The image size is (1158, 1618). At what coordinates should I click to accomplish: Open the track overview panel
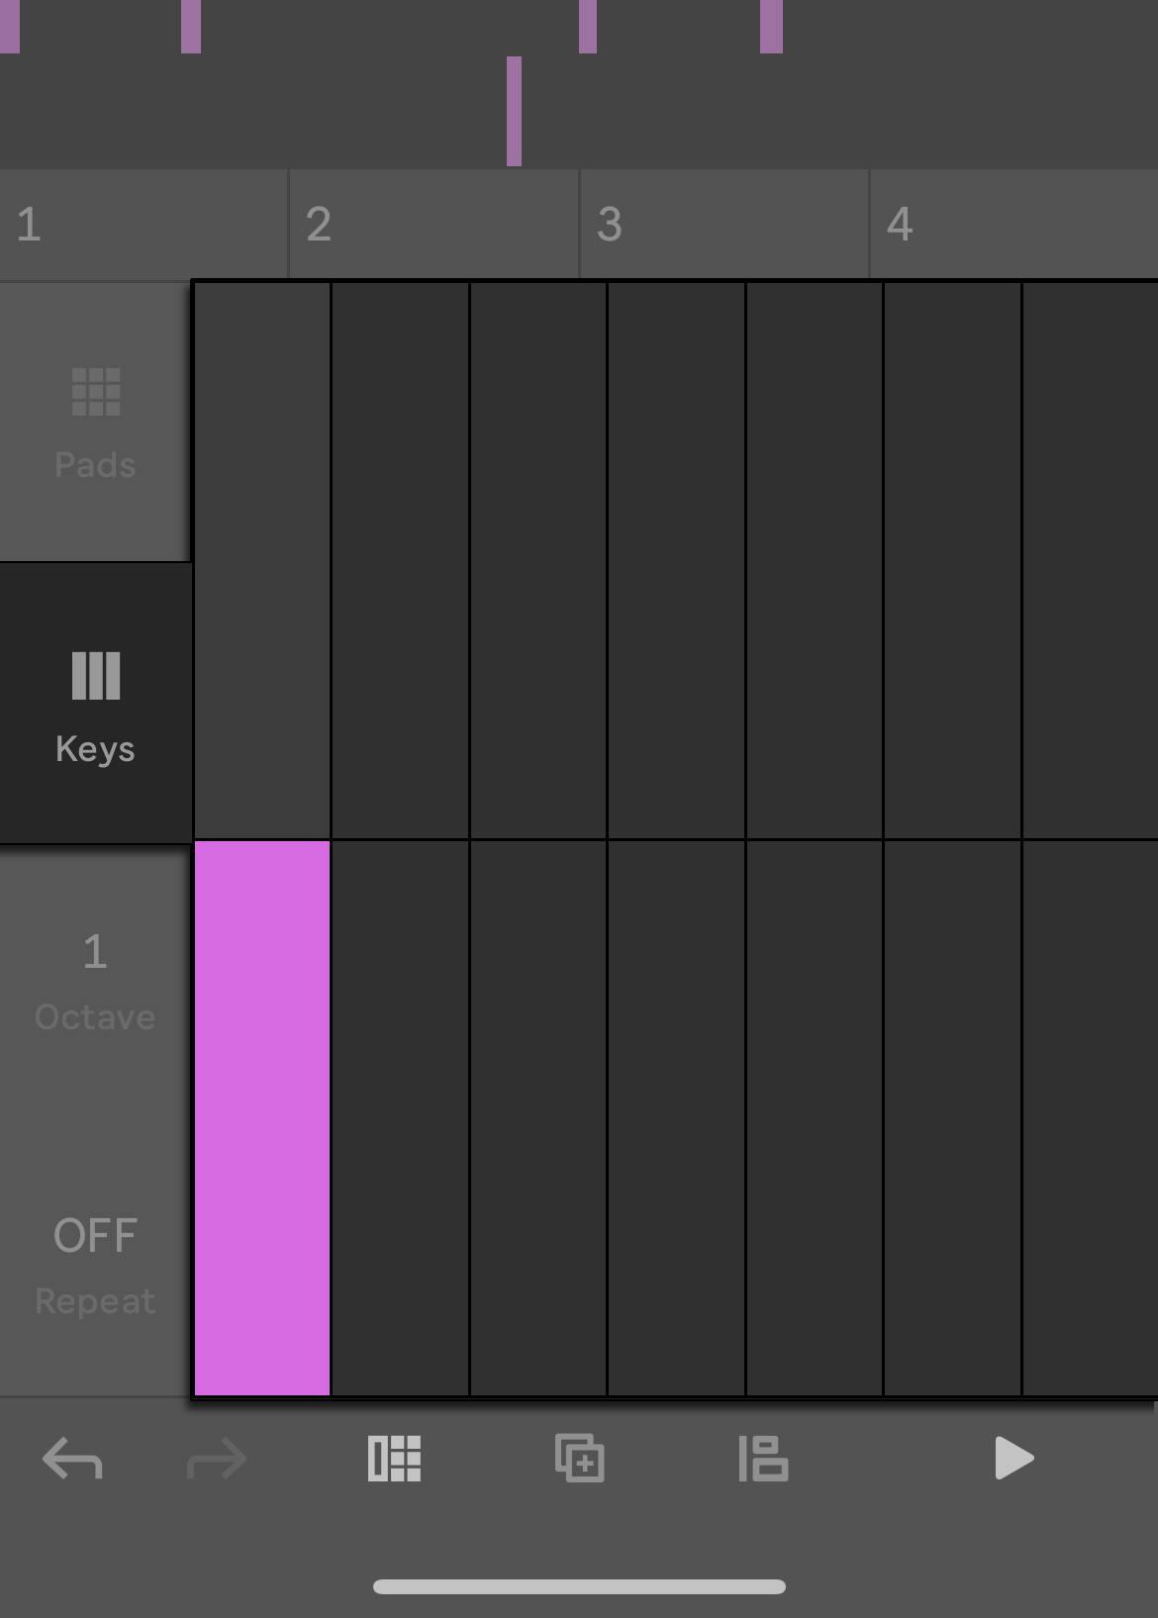pyautogui.click(x=762, y=1460)
